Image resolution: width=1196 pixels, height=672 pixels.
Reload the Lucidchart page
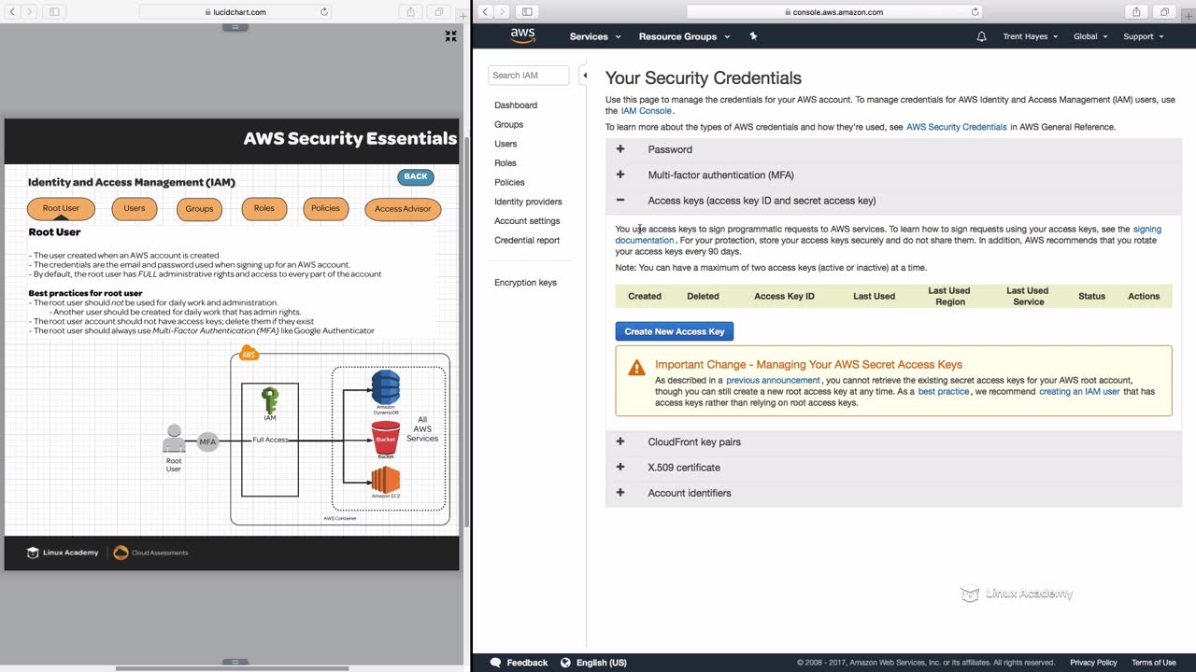324,12
